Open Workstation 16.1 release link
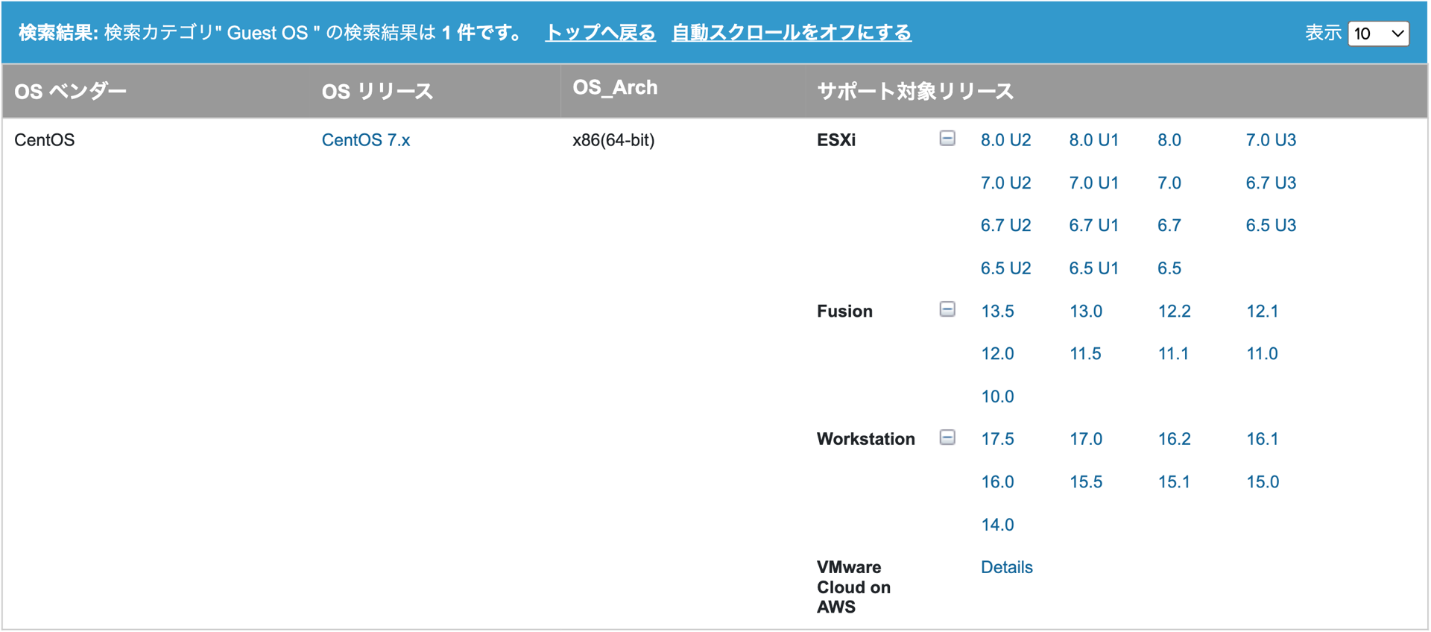The image size is (1431, 632). 1262,439
